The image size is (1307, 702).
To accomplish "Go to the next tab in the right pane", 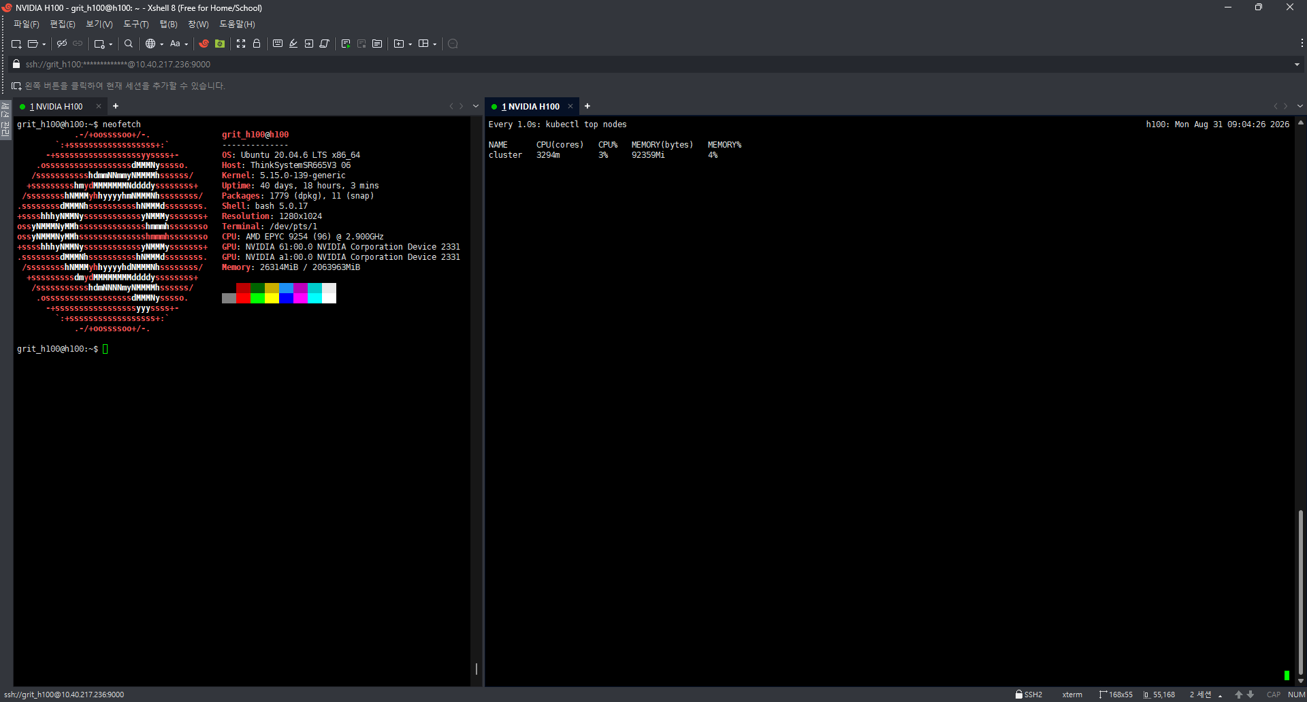I will tap(1286, 106).
